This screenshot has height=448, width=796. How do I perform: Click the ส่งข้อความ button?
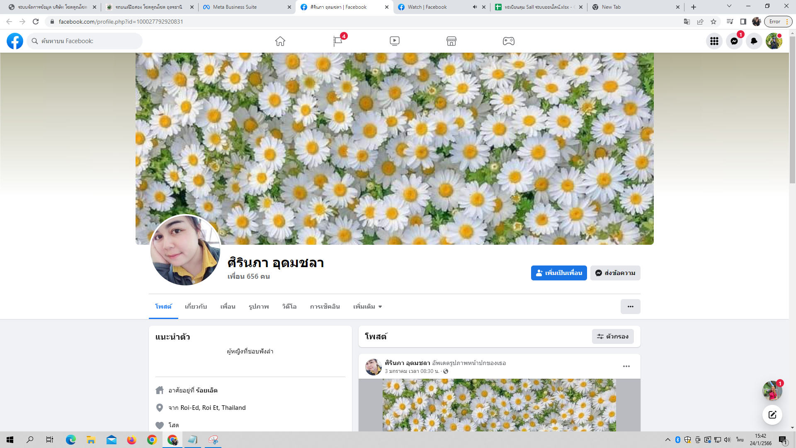615,273
